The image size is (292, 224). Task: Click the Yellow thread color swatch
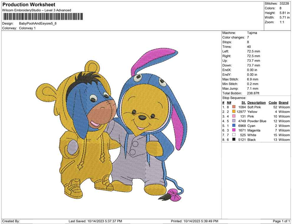coord(234,111)
